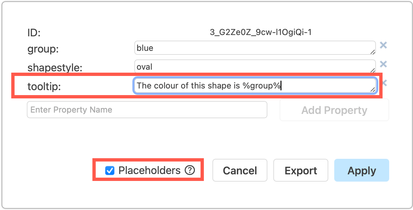
Task: Click the shapestyle field's resize grip
Action: [x=373, y=70]
